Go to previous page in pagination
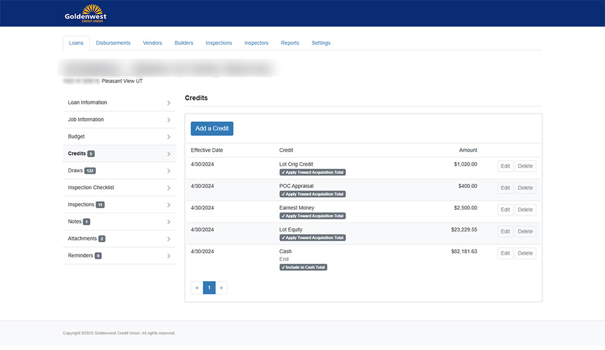The width and height of the screenshot is (605, 350). coord(197,288)
